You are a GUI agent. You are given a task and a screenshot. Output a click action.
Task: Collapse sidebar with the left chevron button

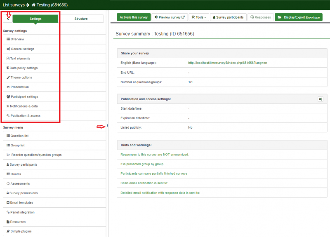coord(8,19)
